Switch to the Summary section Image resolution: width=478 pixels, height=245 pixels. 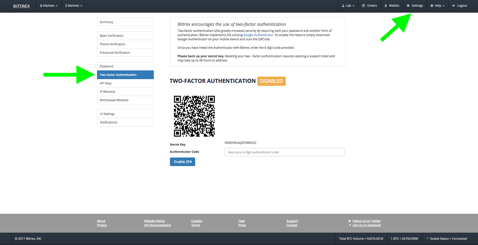click(x=125, y=22)
